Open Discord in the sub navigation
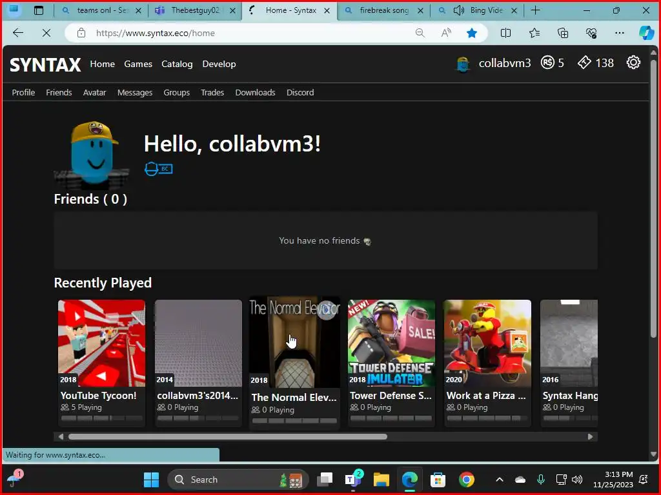The height and width of the screenshot is (495, 661). pyautogui.click(x=300, y=93)
